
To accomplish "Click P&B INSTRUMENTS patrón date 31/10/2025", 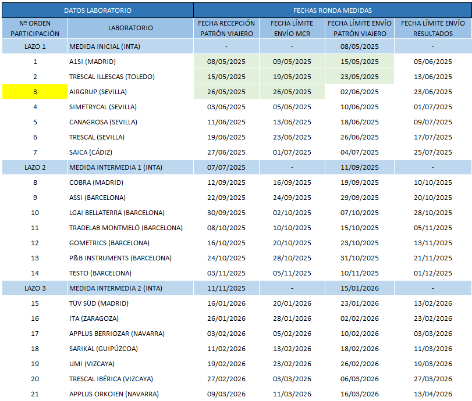I will pyautogui.click(x=360, y=258).
